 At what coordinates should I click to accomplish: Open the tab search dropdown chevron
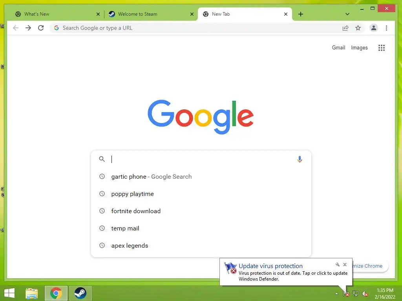347,14
